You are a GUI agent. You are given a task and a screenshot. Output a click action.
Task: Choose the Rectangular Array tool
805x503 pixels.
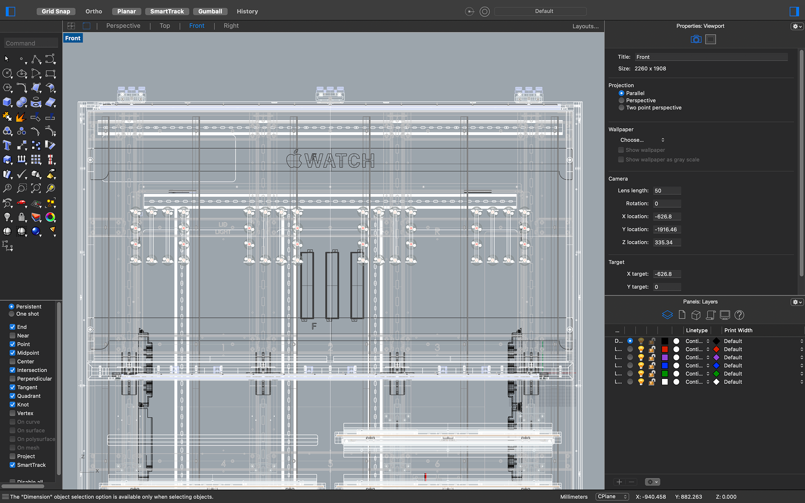[x=36, y=159]
